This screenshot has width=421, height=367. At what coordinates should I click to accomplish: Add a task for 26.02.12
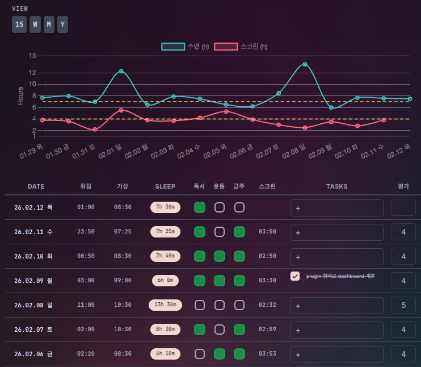337,208
